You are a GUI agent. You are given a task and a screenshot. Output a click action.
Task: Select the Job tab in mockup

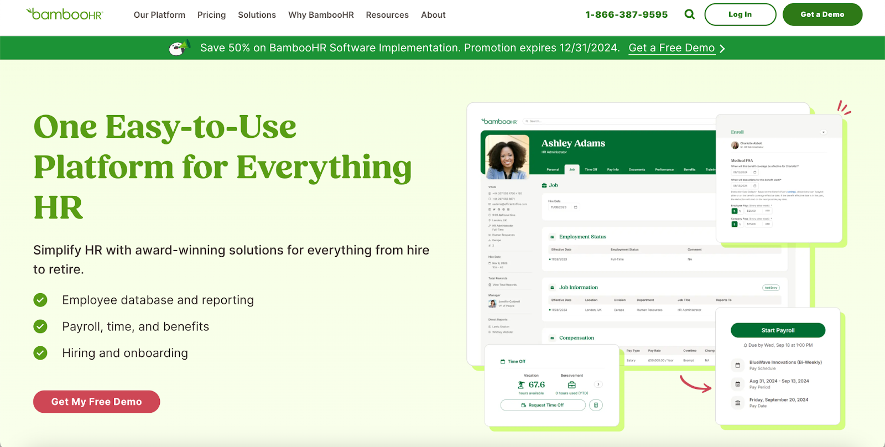[572, 169]
